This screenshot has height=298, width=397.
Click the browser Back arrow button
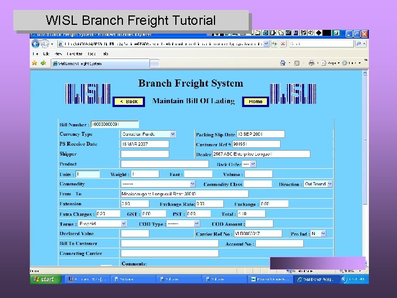pyautogui.click(x=35, y=44)
